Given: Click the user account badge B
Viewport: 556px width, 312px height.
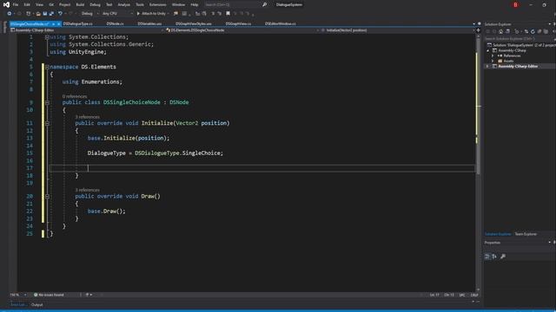Looking at the screenshot, I should [515, 4].
